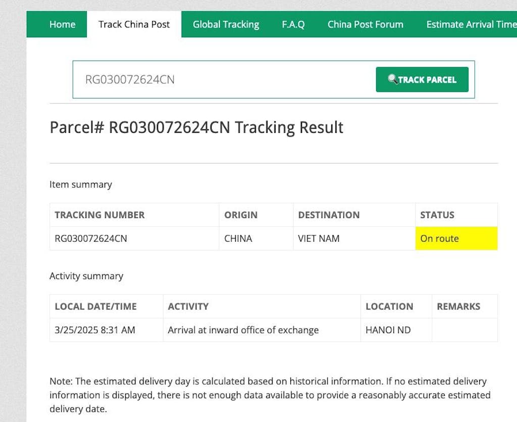
Task: Click the REMARKS column header
Action: pyautogui.click(x=458, y=306)
